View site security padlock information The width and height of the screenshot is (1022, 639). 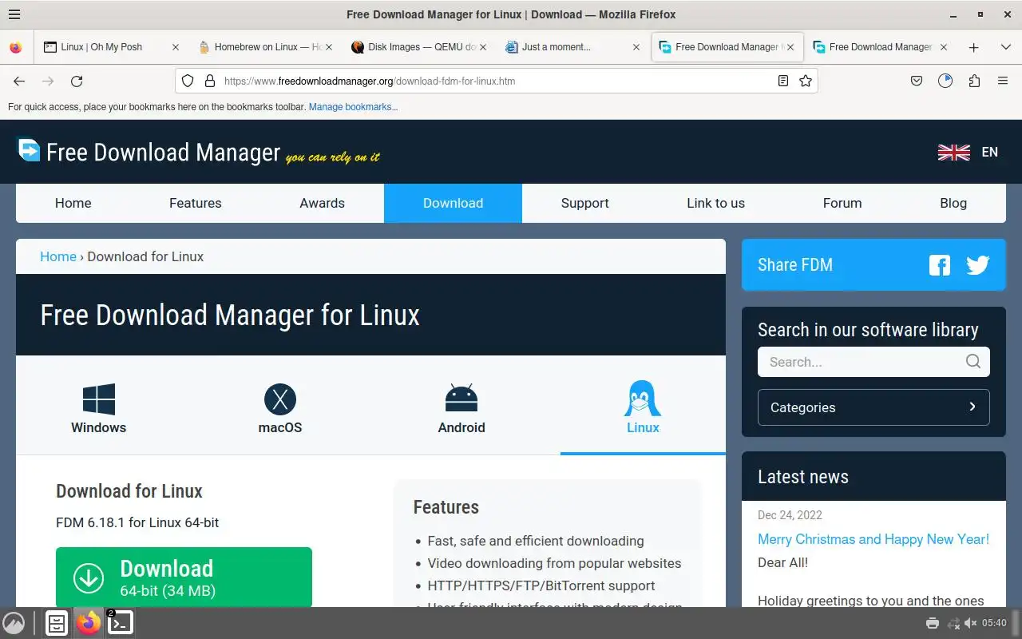210,81
